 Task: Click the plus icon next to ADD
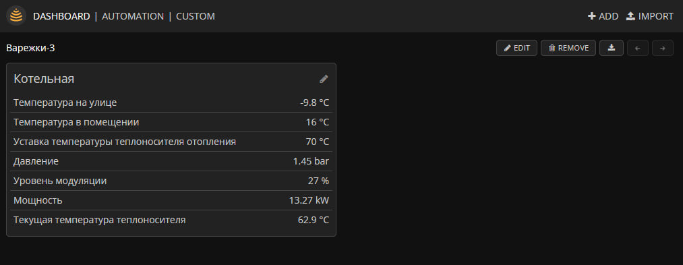[x=591, y=16]
